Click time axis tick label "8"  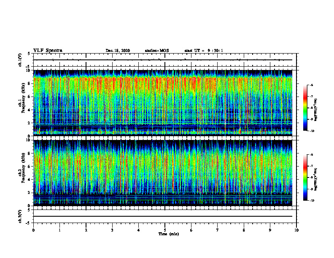(244, 230)
